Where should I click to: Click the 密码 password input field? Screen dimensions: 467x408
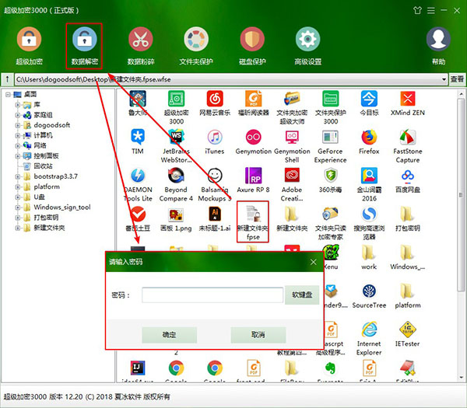212,295
